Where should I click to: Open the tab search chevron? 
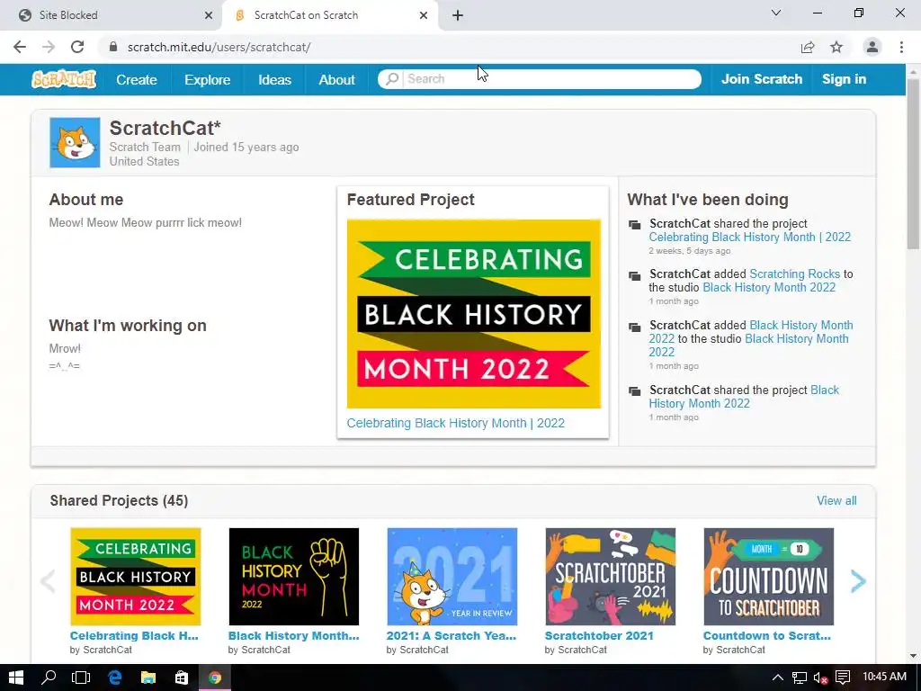(x=776, y=13)
